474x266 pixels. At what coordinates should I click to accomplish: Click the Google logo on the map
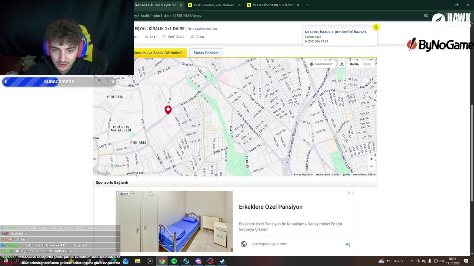click(x=103, y=173)
